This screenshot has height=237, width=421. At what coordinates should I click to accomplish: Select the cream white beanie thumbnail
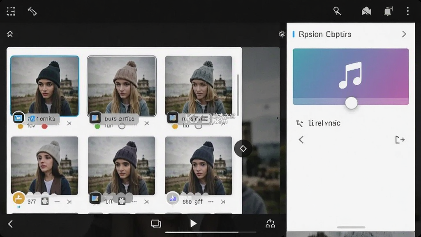pyautogui.click(x=44, y=165)
